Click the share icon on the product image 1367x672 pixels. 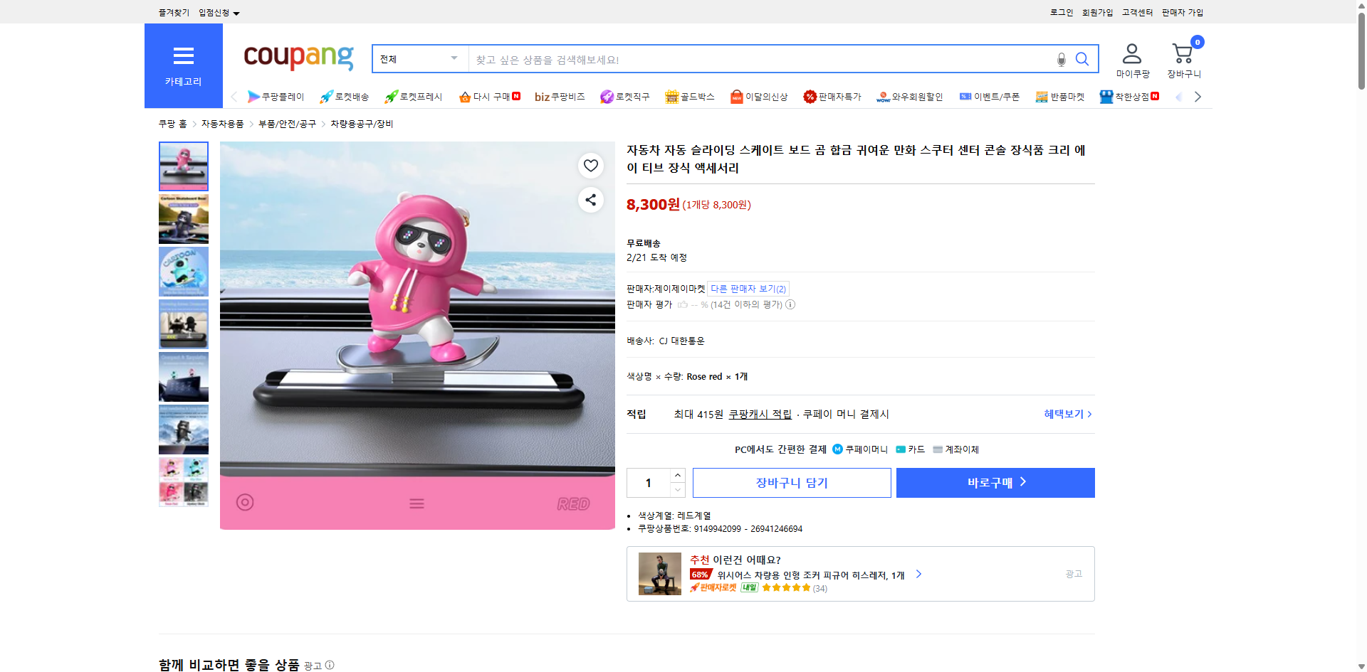pyautogui.click(x=590, y=200)
